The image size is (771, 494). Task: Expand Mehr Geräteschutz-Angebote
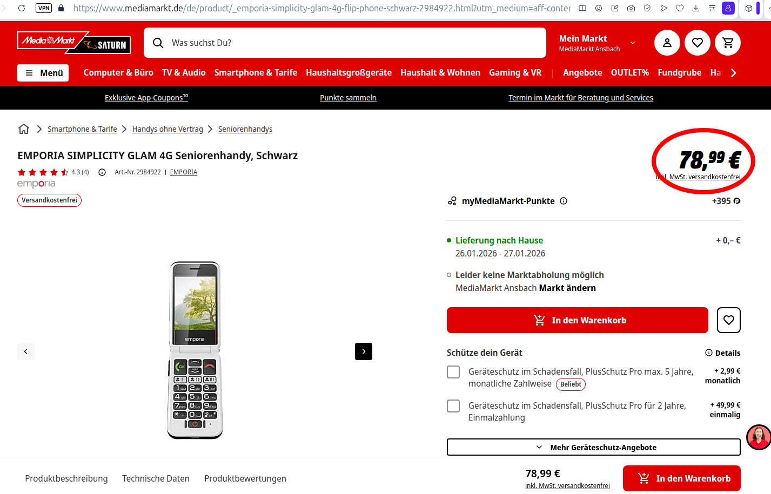(594, 447)
